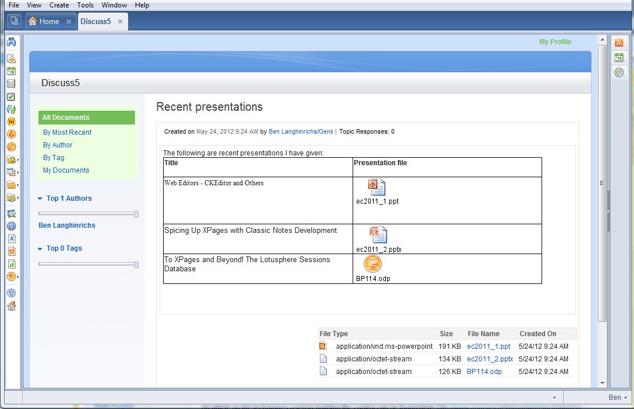Click the ec2011_2.pptx file name link
Screen dimensions: 634x409
489,359
